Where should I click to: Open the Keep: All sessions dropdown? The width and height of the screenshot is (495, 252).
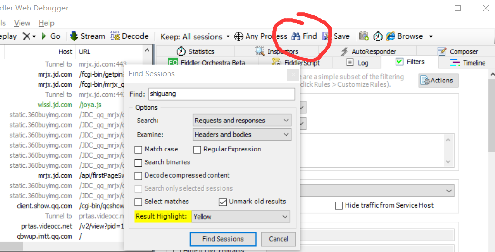pyautogui.click(x=195, y=36)
